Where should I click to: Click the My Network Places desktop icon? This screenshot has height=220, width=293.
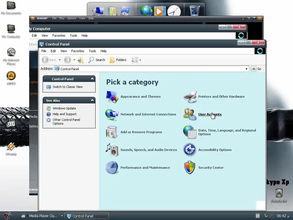[x=11, y=56]
